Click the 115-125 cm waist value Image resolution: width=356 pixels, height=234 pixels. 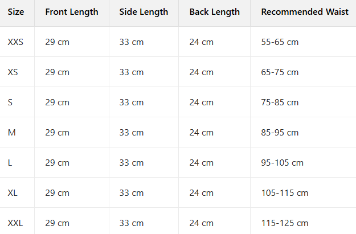coord(285,223)
